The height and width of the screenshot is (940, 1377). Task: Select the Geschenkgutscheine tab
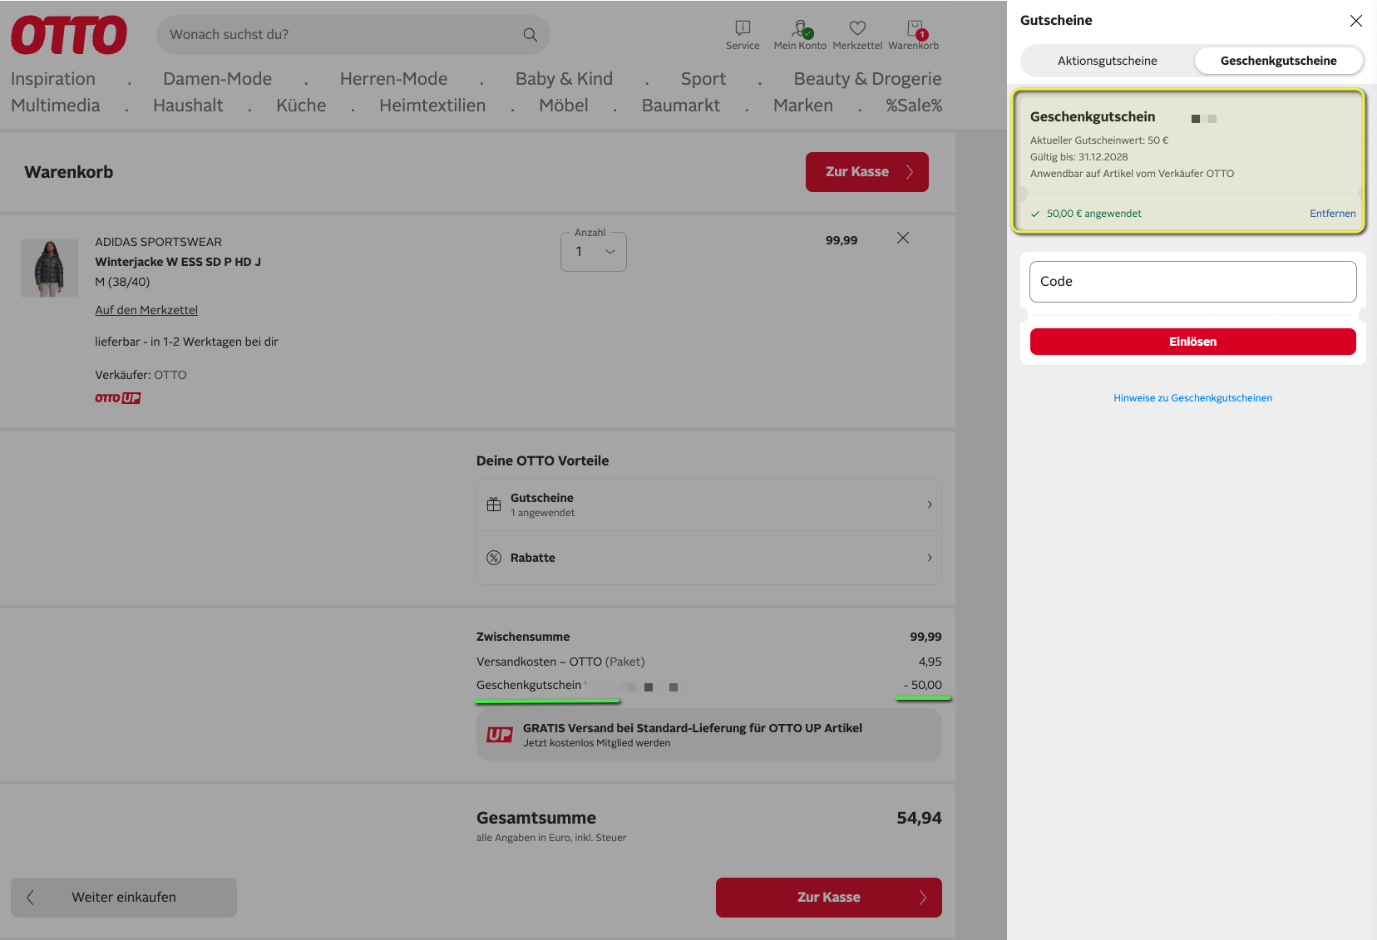tap(1279, 61)
